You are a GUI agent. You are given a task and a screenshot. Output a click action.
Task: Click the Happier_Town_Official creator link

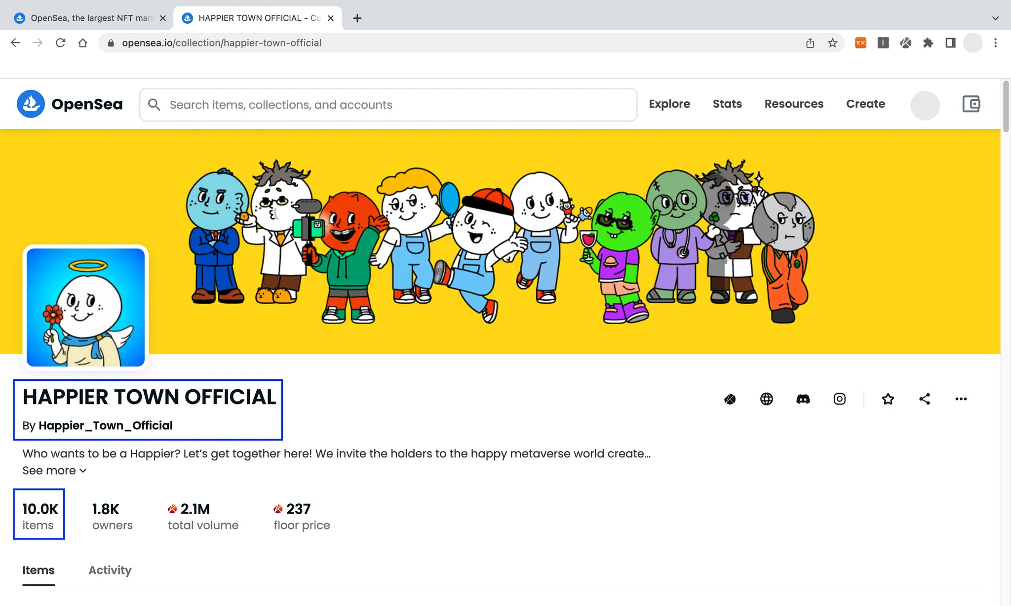(x=105, y=425)
